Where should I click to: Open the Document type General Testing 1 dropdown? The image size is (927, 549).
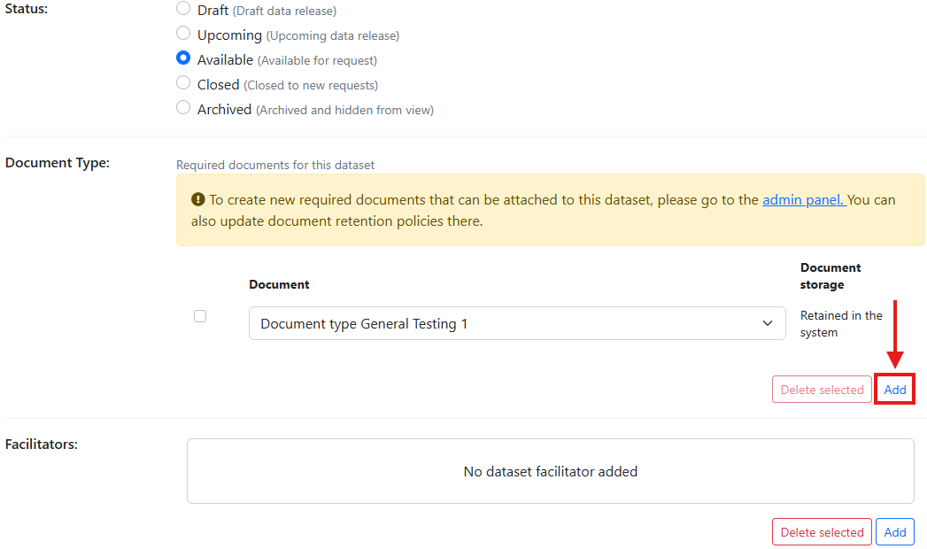tap(517, 324)
